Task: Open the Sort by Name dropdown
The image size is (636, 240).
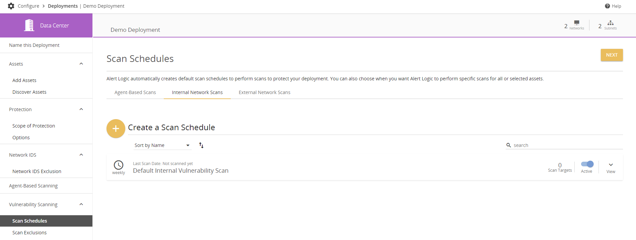Action: click(x=162, y=145)
